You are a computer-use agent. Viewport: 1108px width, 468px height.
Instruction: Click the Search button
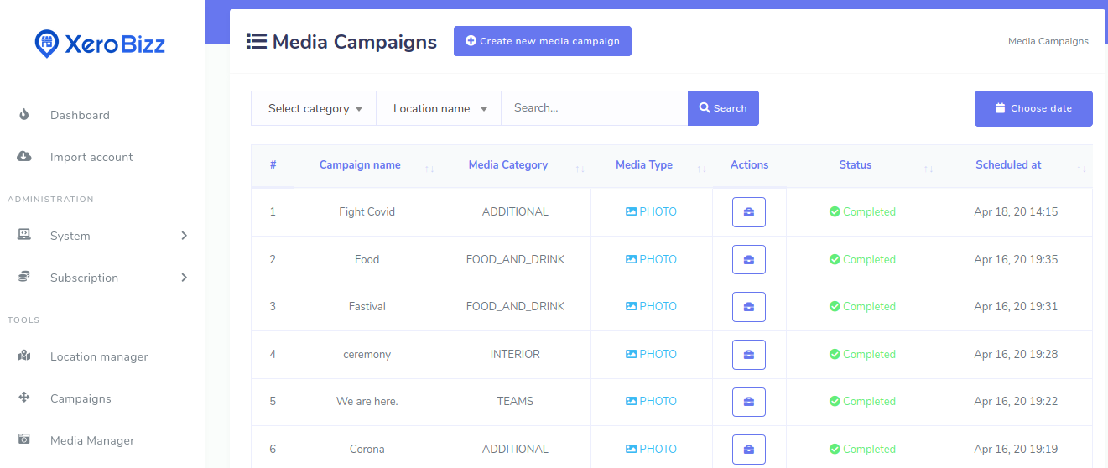point(723,108)
